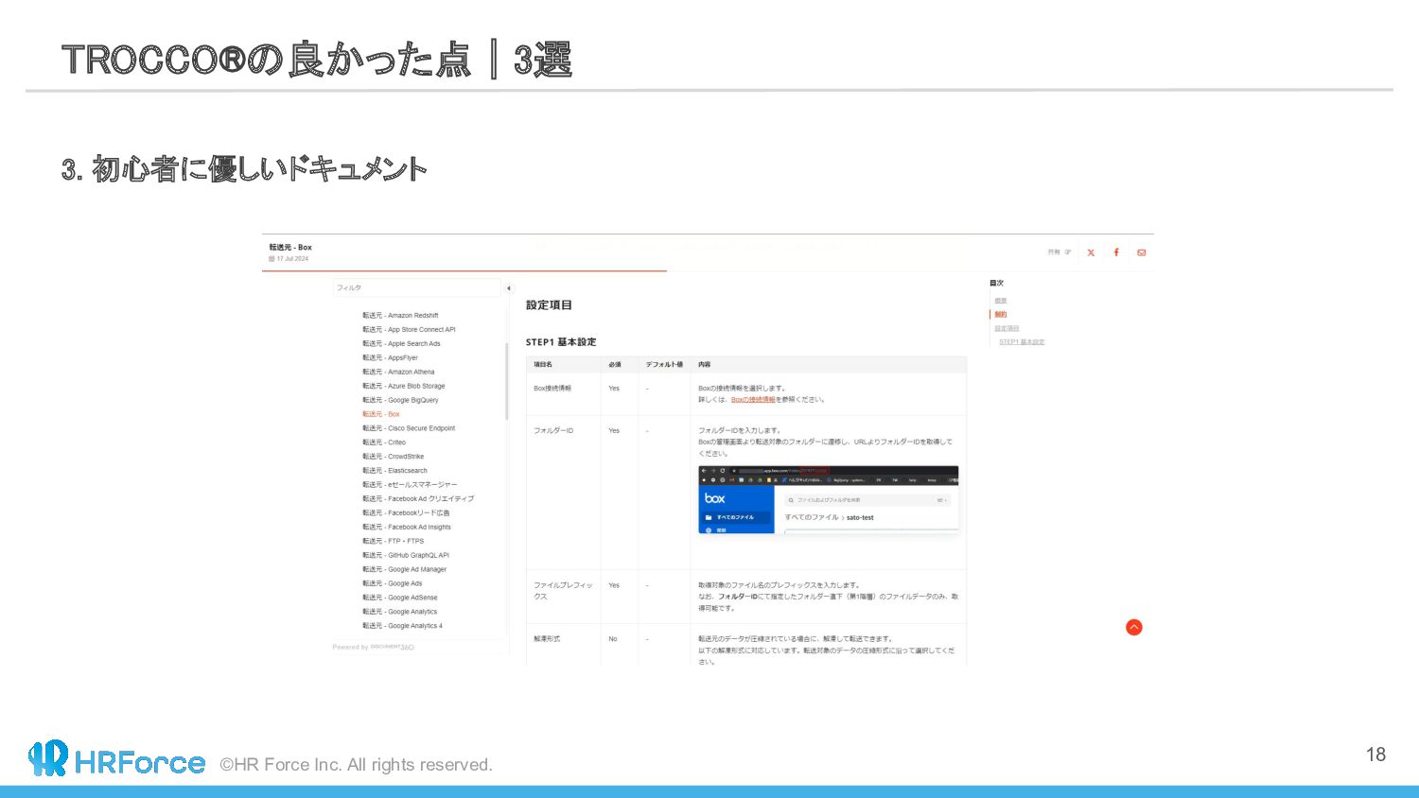1419x798 pixels.
Task: Open 転送元 - GitHub GraphQL API
Action: [406, 556]
